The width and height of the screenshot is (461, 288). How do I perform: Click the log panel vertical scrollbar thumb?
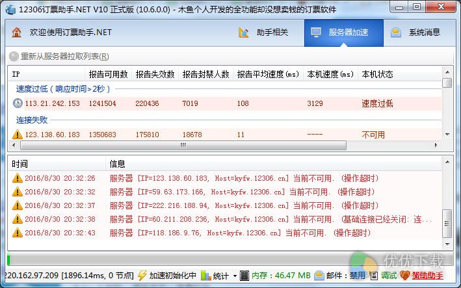(x=447, y=223)
